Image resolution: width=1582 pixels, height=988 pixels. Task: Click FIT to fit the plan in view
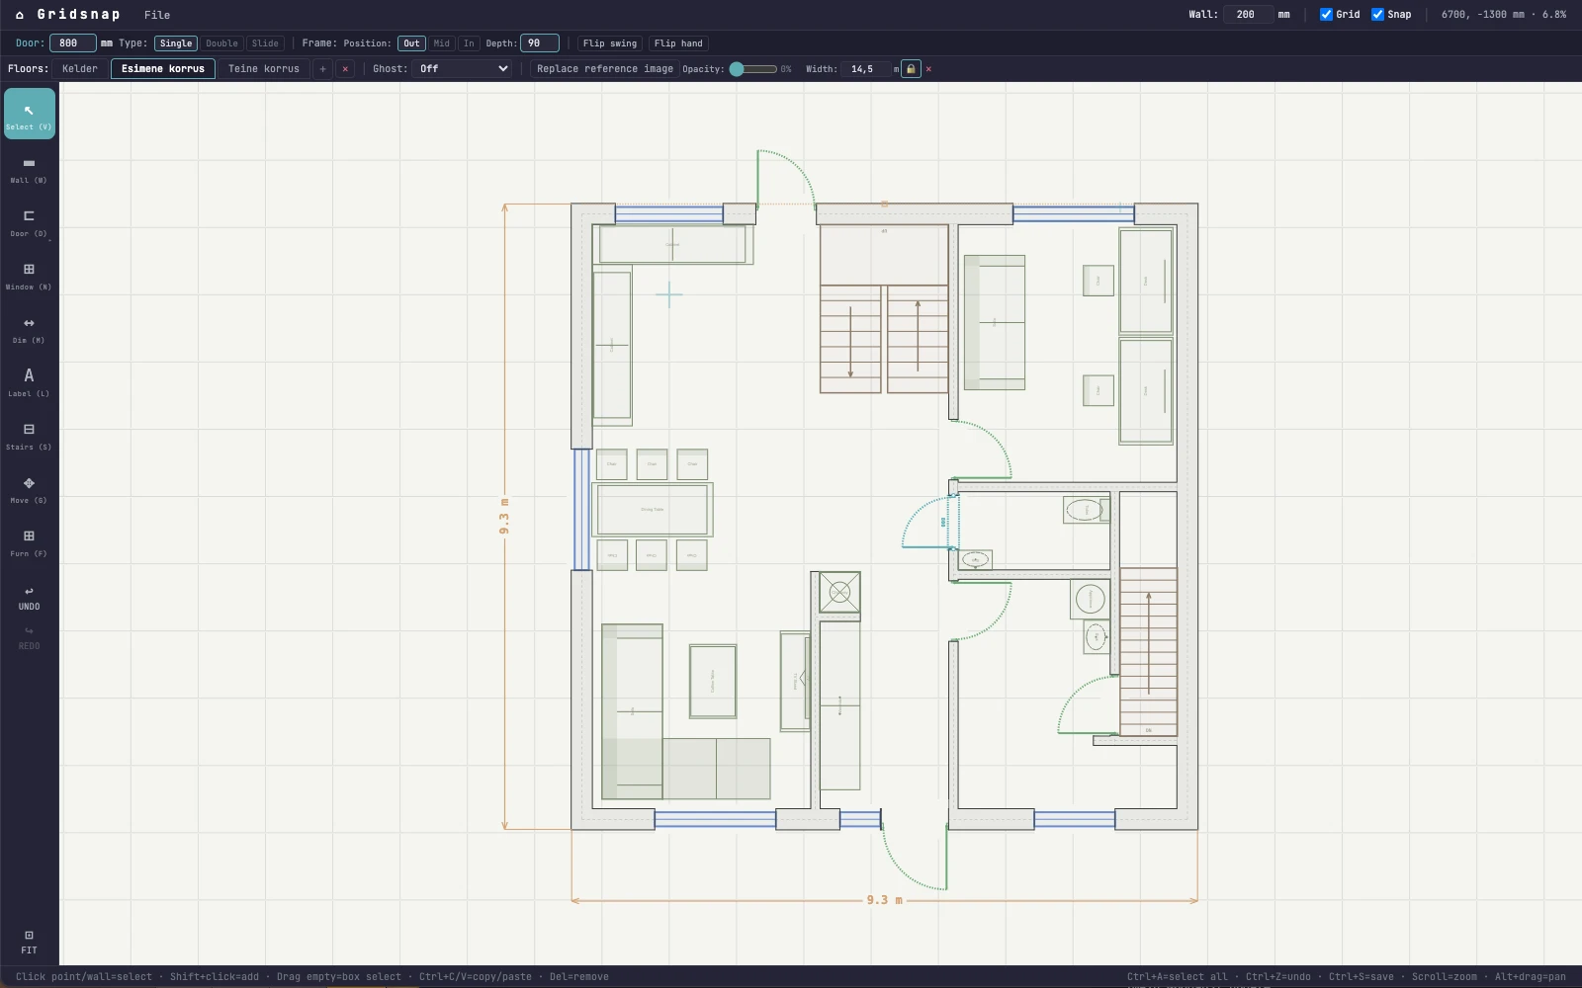click(29, 941)
